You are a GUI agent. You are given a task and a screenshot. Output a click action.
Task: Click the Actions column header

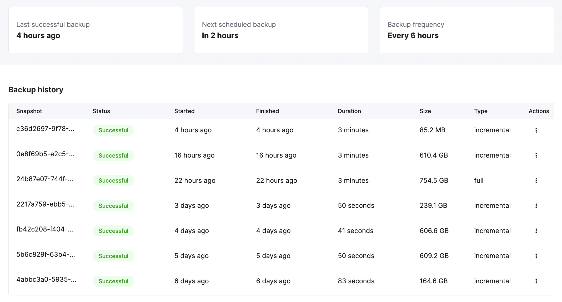[x=539, y=111]
